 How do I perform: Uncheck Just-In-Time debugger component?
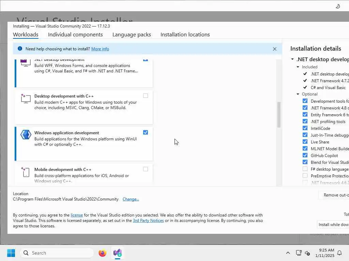tap(305, 135)
